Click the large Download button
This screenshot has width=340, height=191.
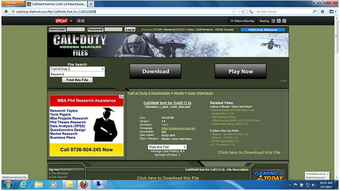156,71
